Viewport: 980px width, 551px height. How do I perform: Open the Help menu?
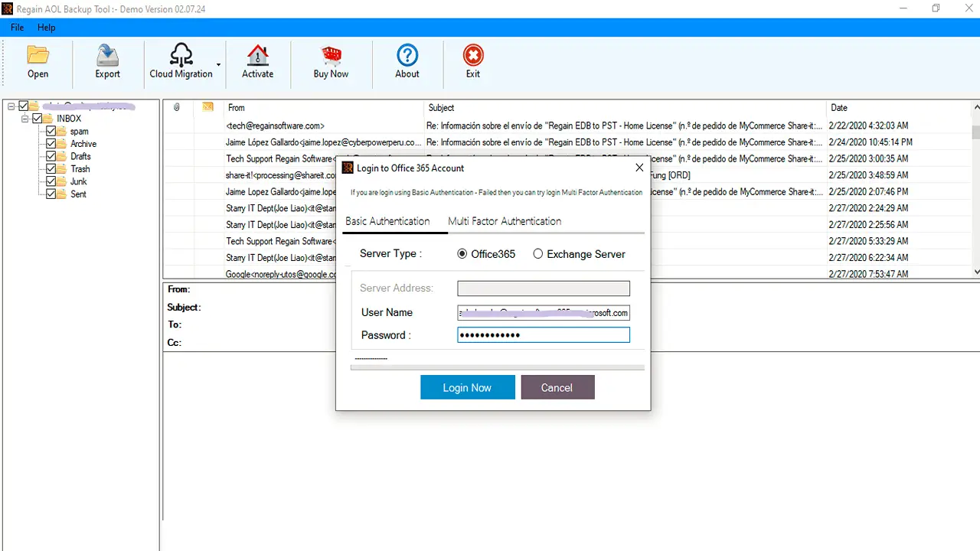pyautogui.click(x=47, y=28)
